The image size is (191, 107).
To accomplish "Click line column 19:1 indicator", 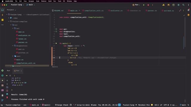I will click(x=156, y=105).
